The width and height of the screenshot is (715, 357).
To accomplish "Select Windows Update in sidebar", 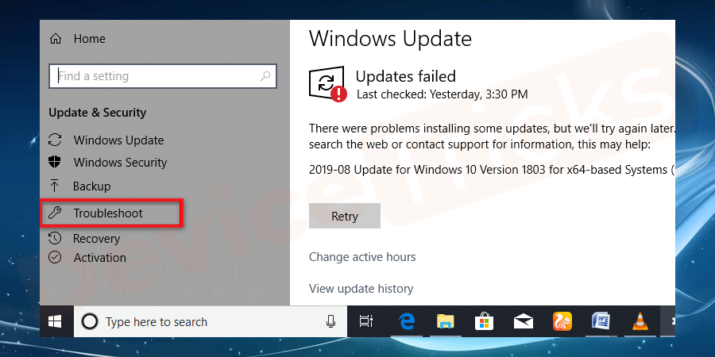I will pyautogui.click(x=118, y=140).
